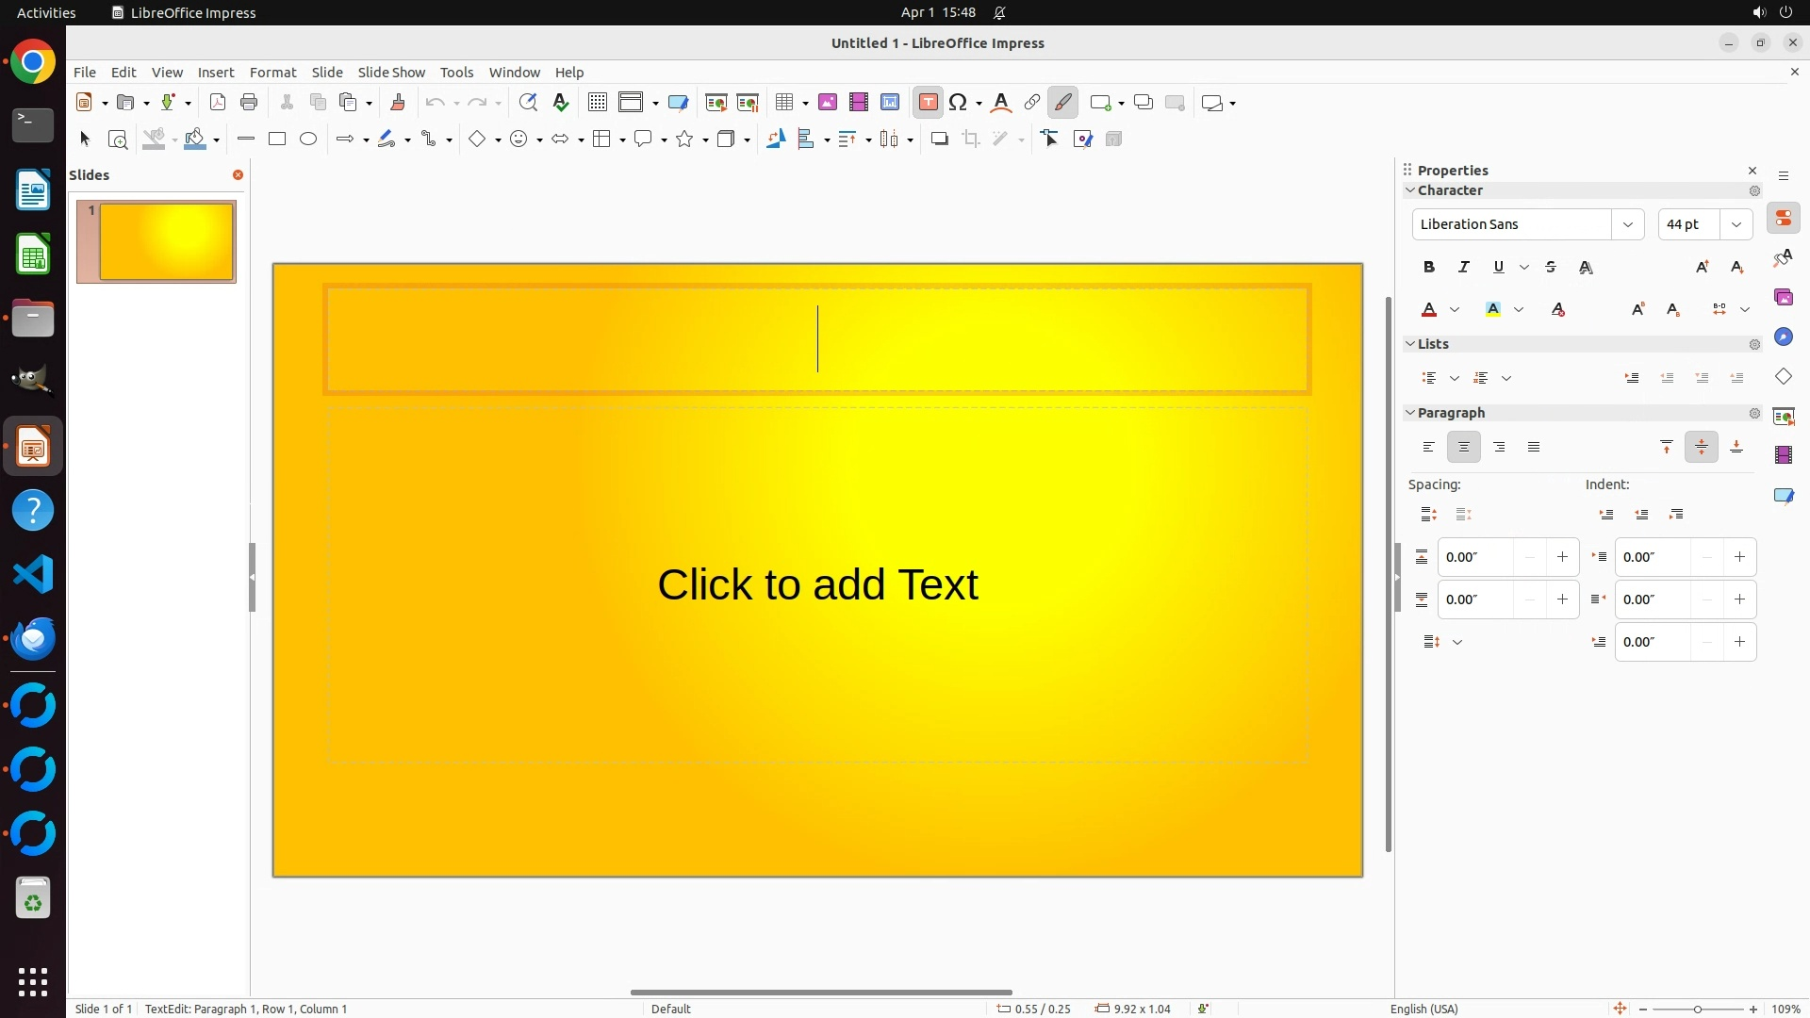The image size is (1810, 1018).
Task: Toggle Italic formatting in the sidebar
Action: pyautogui.click(x=1464, y=268)
